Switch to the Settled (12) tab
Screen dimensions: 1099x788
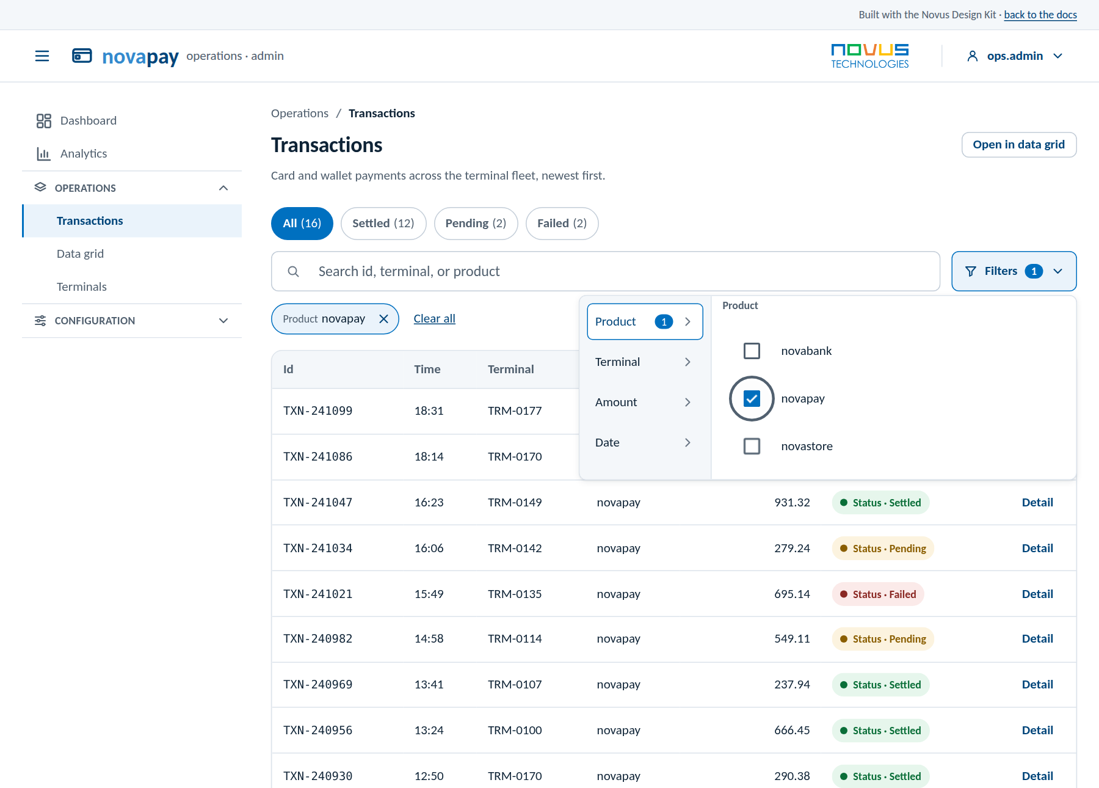point(383,224)
